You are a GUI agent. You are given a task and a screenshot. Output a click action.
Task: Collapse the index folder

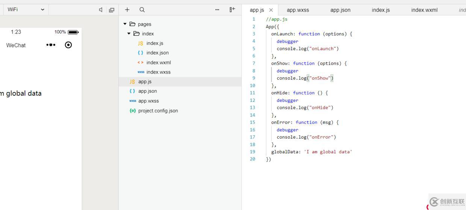coord(129,34)
